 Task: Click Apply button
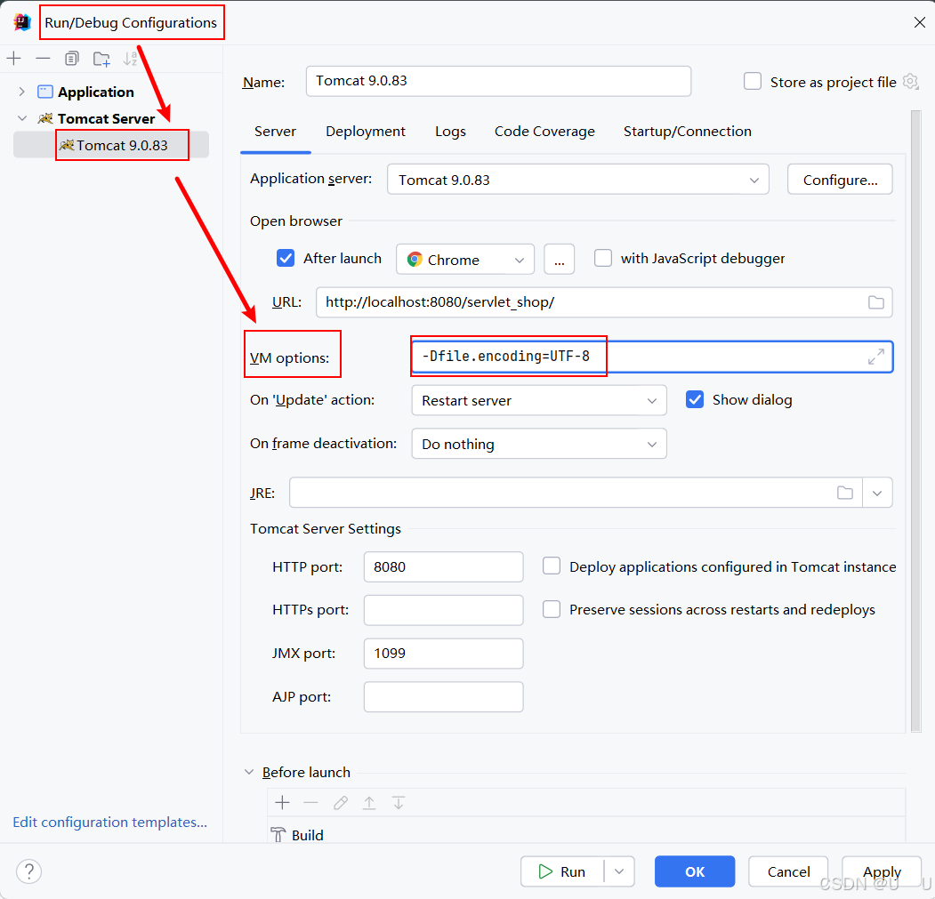[x=882, y=871]
